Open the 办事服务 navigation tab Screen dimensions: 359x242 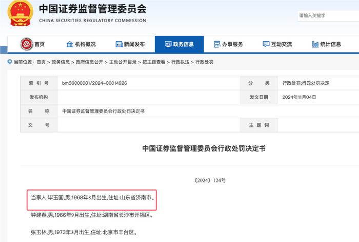228,44
